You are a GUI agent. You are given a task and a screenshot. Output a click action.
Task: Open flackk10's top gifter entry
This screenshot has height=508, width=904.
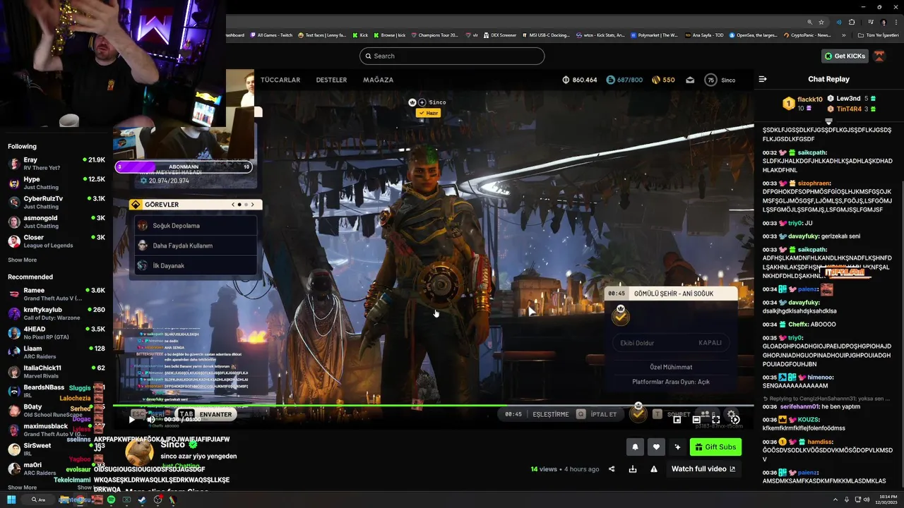[803, 104]
